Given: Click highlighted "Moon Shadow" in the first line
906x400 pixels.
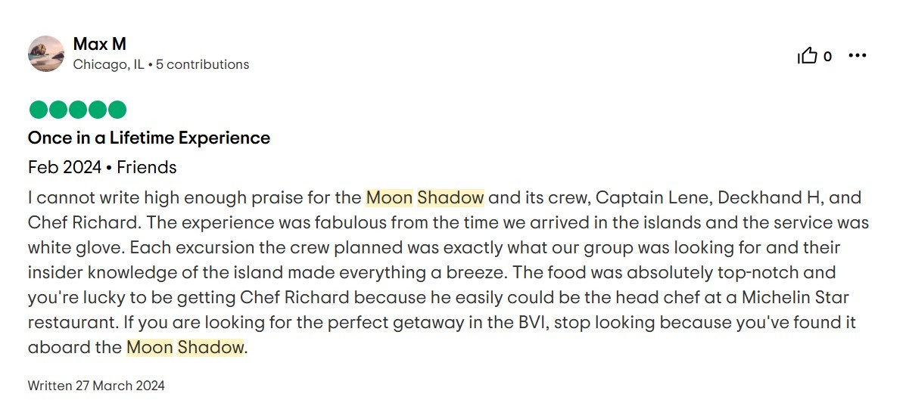Looking at the screenshot, I should 425,198.
